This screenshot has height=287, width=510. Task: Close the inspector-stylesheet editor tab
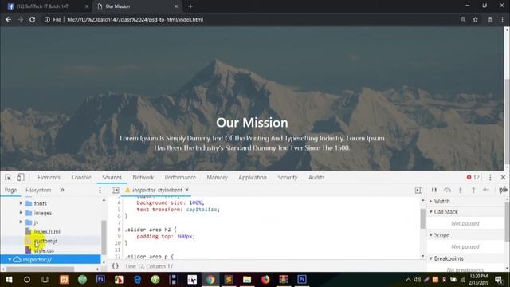tap(186, 190)
